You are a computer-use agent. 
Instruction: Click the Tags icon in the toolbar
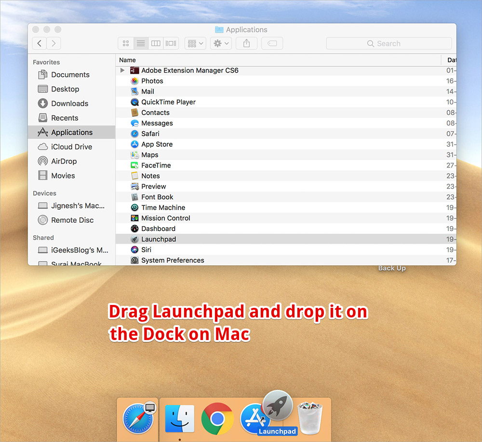pyautogui.click(x=272, y=43)
